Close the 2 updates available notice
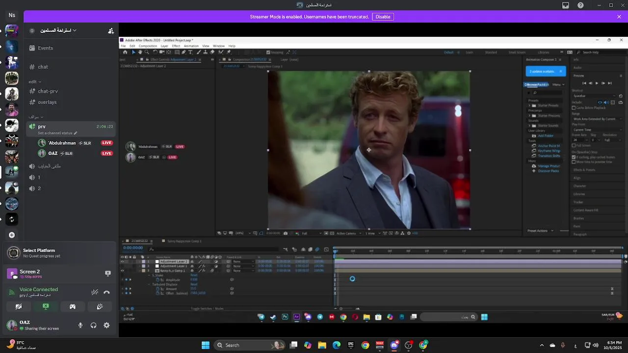 pos(561,72)
